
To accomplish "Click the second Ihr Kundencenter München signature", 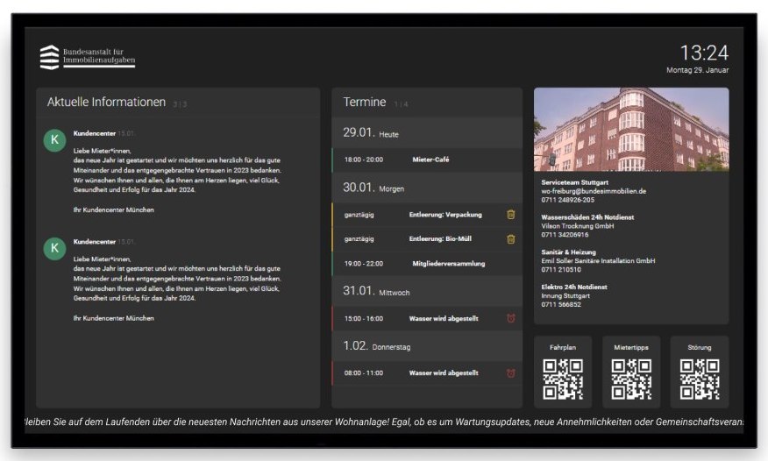I will point(114,318).
